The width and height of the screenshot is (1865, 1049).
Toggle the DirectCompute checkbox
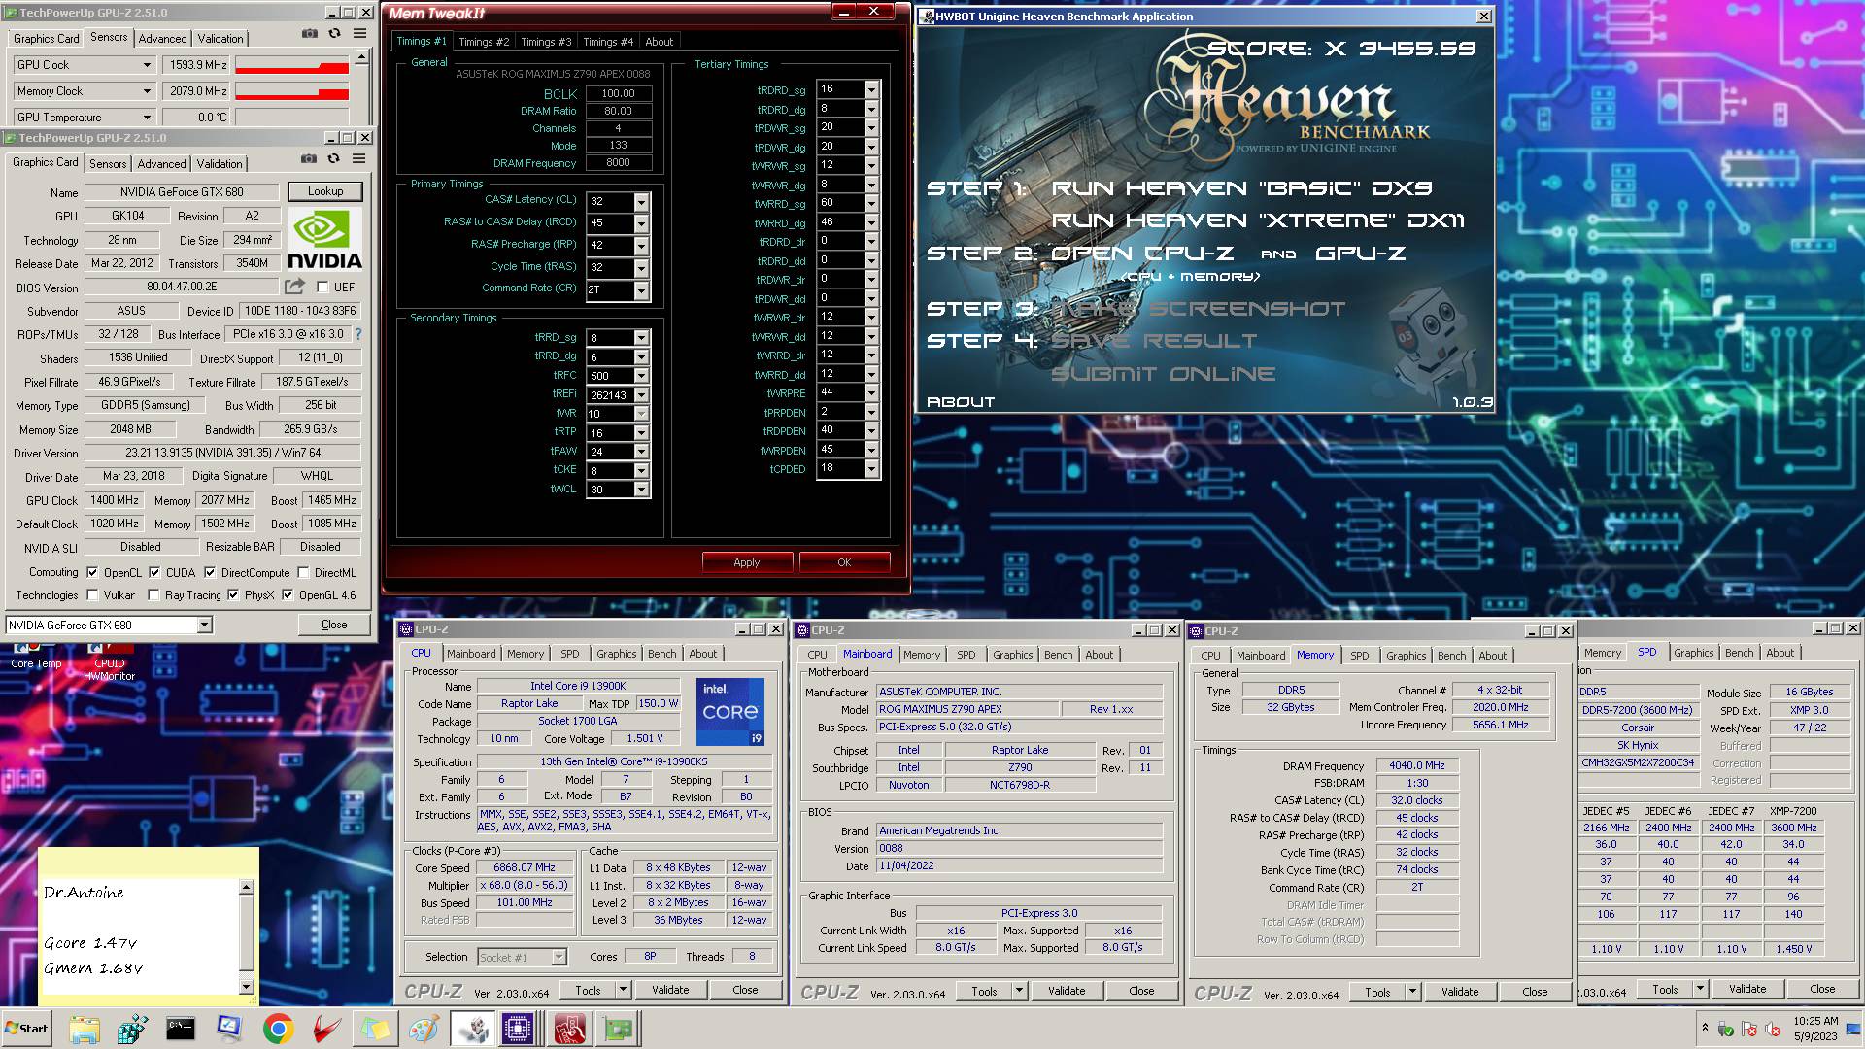(210, 573)
